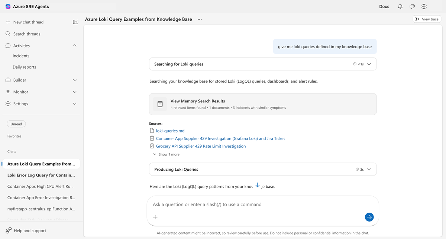Viewport: 446px width, 239px height.
Task: Open the settings gear in top bar
Action: tap(424, 7)
